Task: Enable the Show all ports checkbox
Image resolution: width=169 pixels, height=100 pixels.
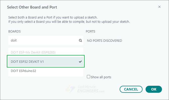Action: [88, 77]
